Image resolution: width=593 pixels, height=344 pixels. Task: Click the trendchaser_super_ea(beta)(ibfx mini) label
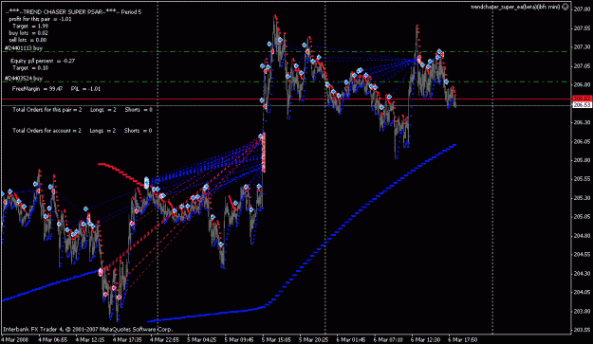click(516, 7)
